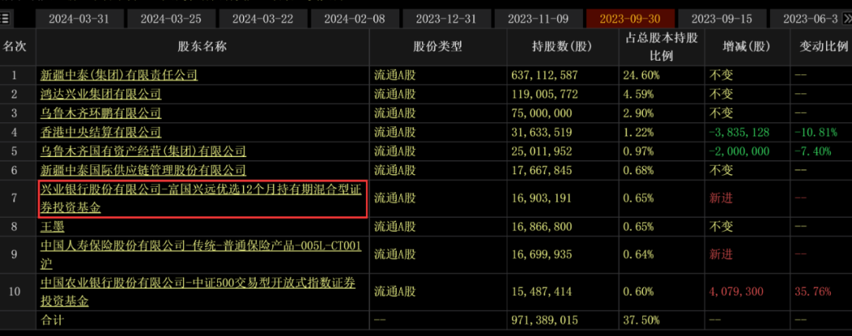Select the holding value 31,633,519
This screenshot has height=336, width=852.
coord(542,133)
